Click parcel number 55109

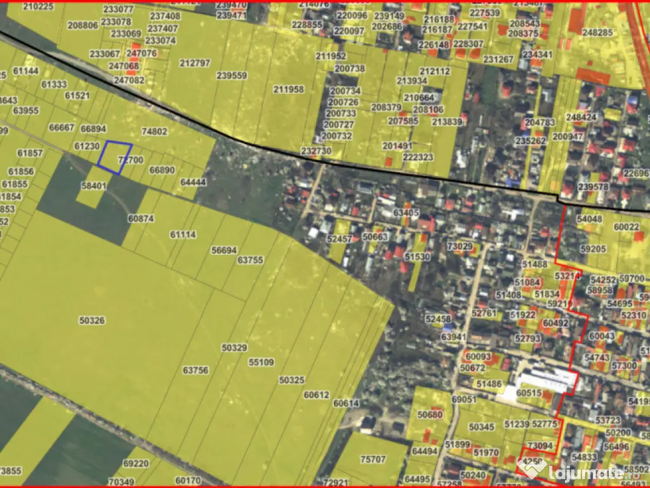pyautogui.click(x=261, y=362)
